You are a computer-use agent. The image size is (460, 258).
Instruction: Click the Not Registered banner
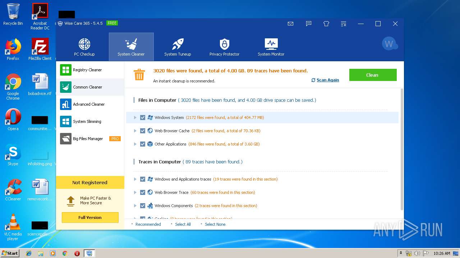[x=90, y=182]
